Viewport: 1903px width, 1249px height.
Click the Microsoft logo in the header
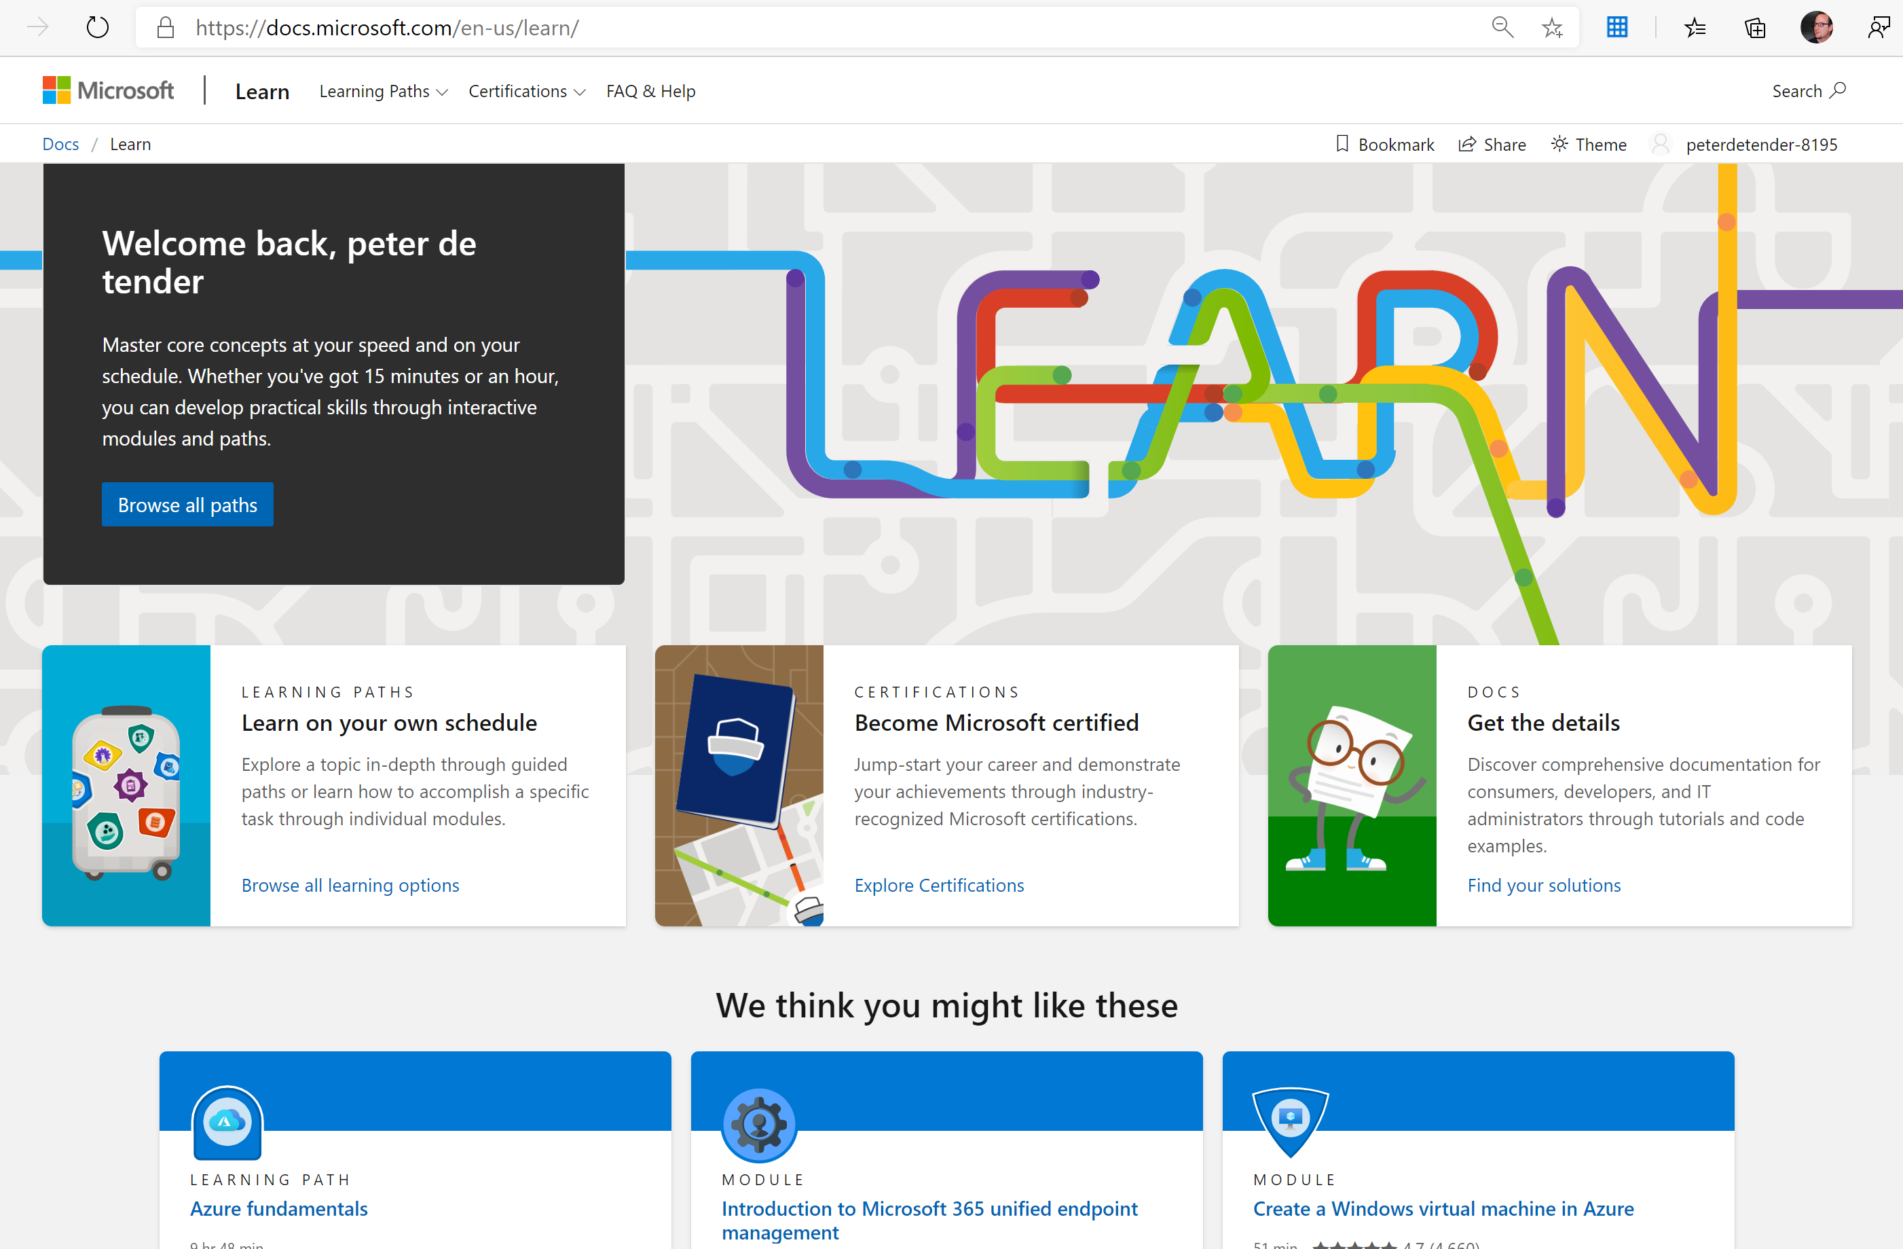[x=108, y=90]
